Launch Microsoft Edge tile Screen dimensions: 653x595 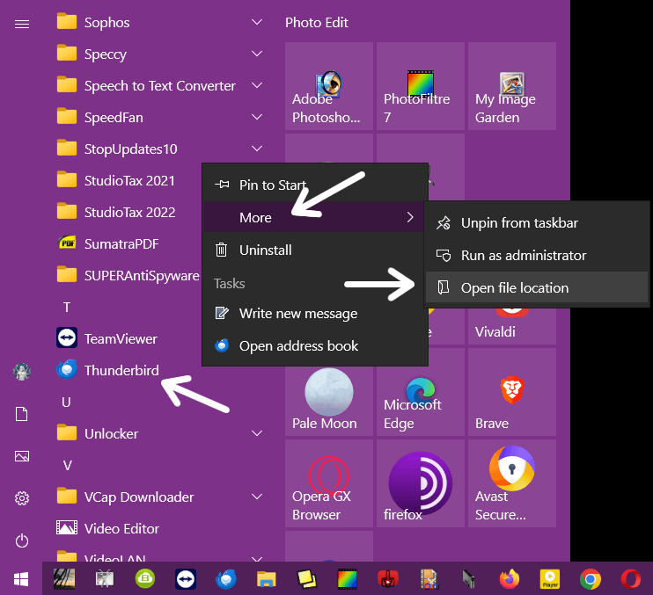(x=421, y=392)
